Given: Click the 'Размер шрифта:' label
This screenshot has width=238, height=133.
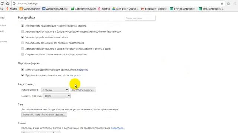Looking at the screenshot, I should click(x=30, y=90).
